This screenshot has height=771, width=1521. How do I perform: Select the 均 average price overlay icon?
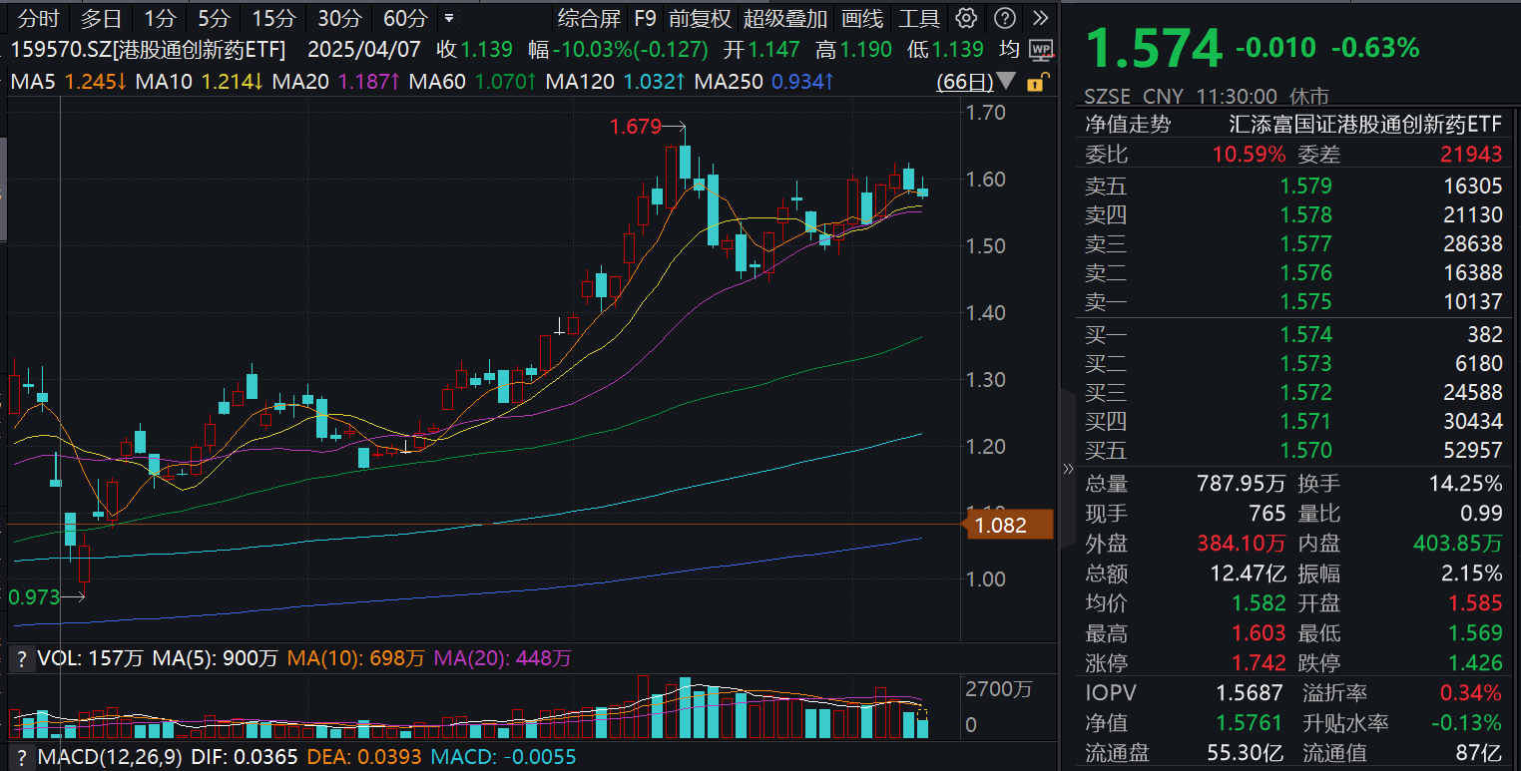pyautogui.click(x=1008, y=49)
